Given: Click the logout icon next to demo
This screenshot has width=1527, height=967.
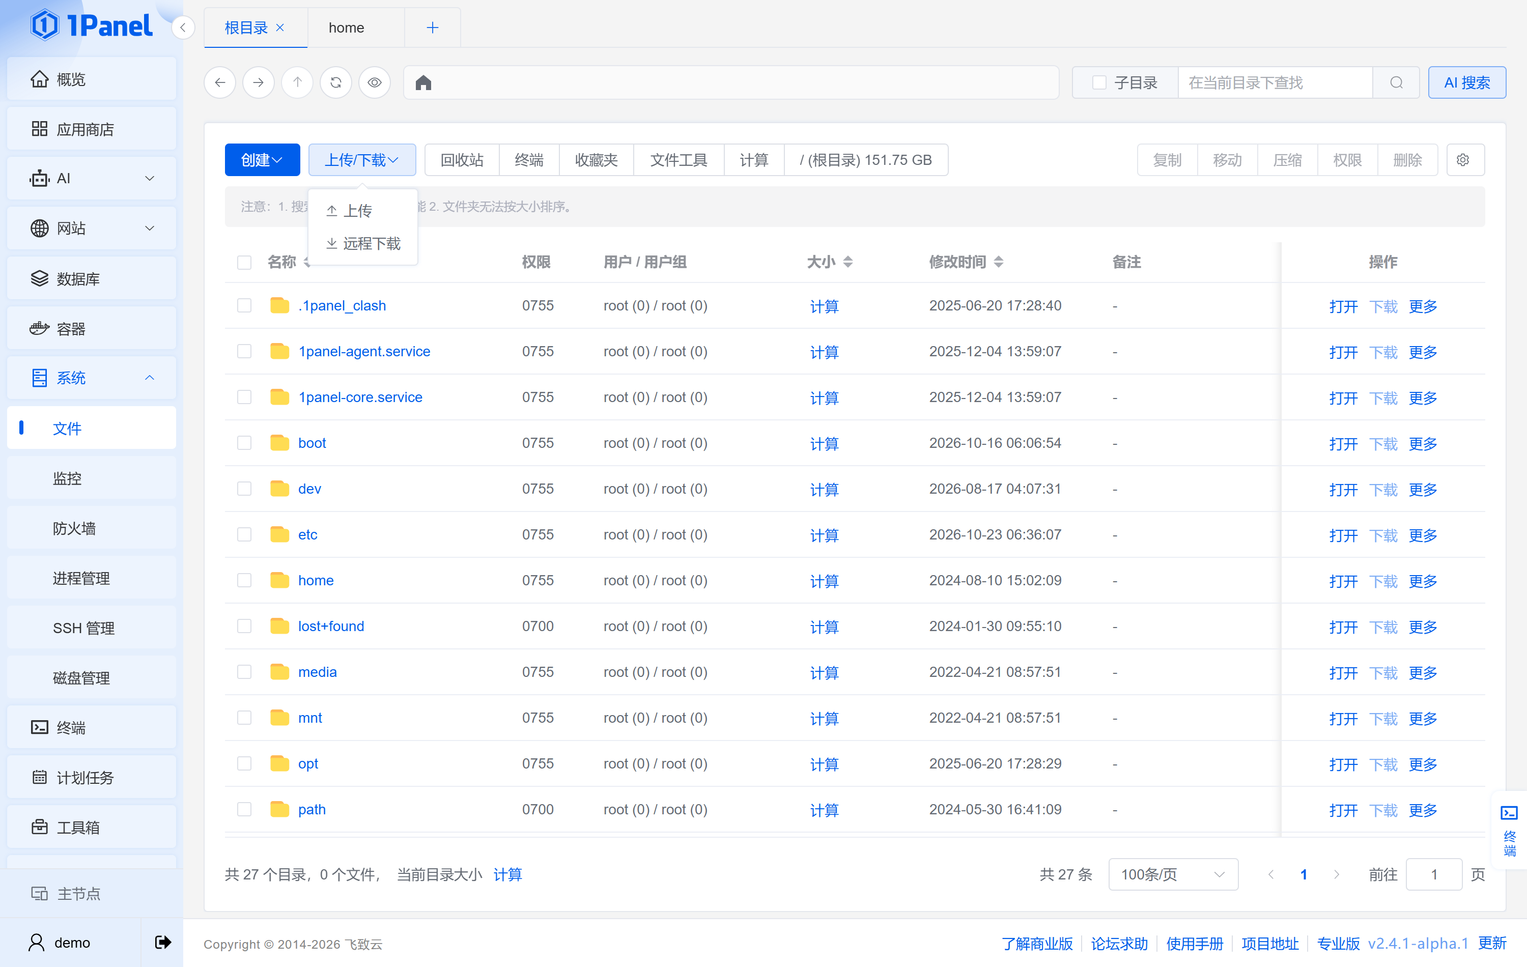Looking at the screenshot, I should click(162, 942).
